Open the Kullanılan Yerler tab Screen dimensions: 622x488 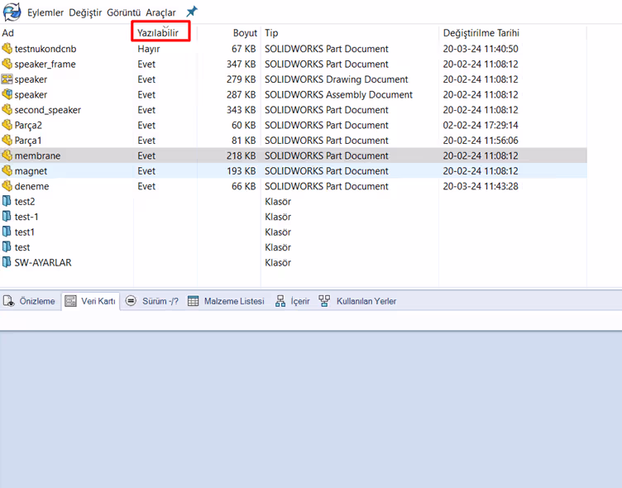pyautogui.click(x=358, y=301)
